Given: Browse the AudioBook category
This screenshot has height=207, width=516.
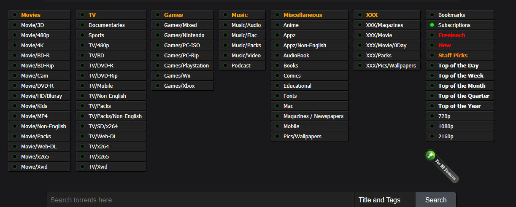Looking at the screenshot, I should 296,56.
